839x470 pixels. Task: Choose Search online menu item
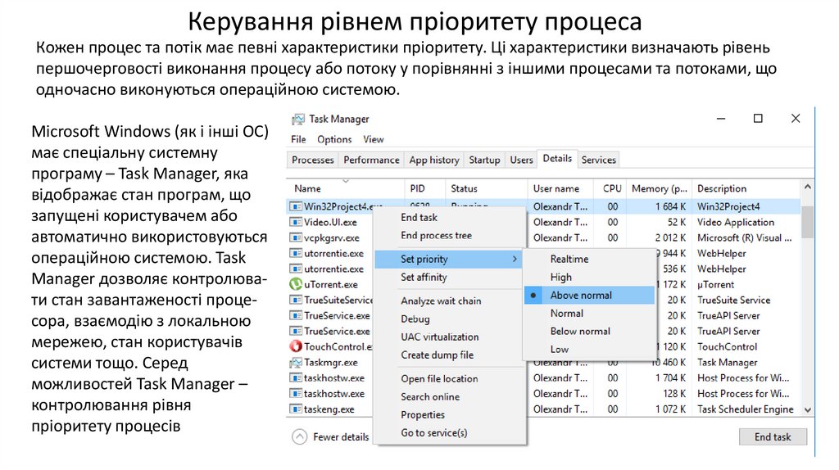pyautogui.click(x=450, y=397)
